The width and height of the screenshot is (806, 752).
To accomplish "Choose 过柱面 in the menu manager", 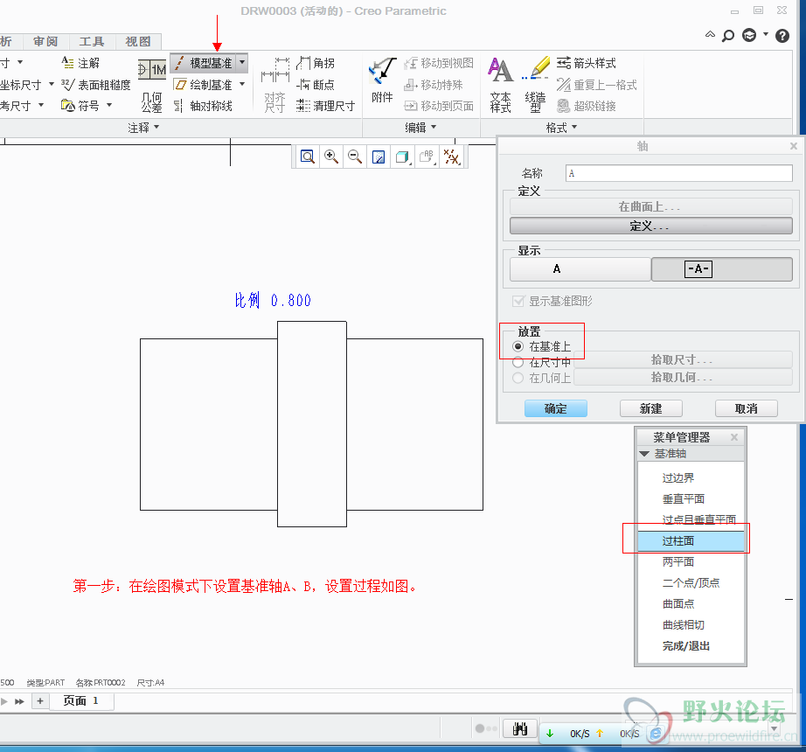I will pos(691,540).
